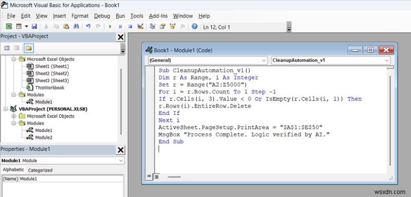Click the Copy icon in the toolbar
This screenshot has width=411, height=197.
pos(56,26)
